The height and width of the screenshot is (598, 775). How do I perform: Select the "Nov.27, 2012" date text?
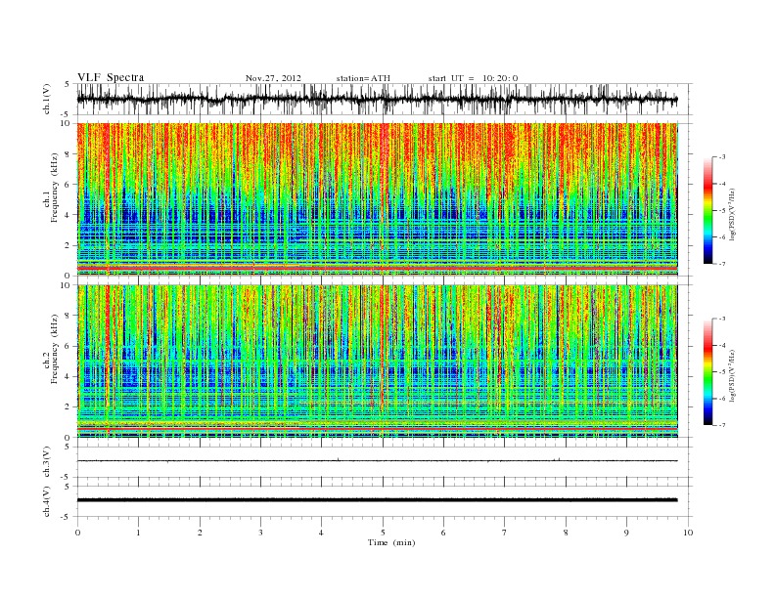(273, 78)
